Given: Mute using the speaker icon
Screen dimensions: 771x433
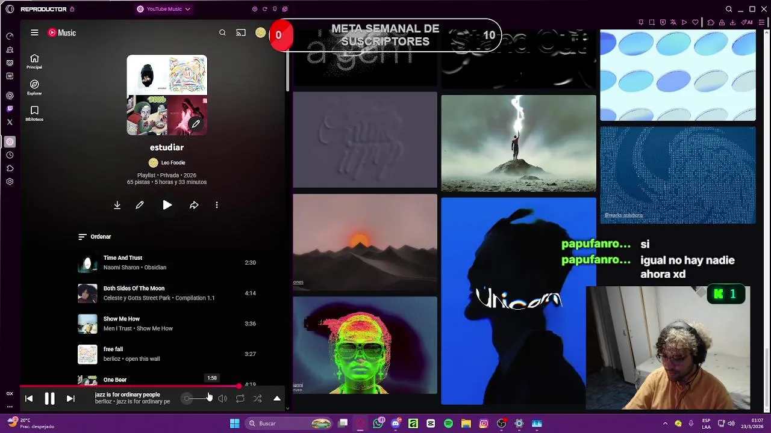Looking at the screenshot, I should pyautogui.click(x=223, y=398).
